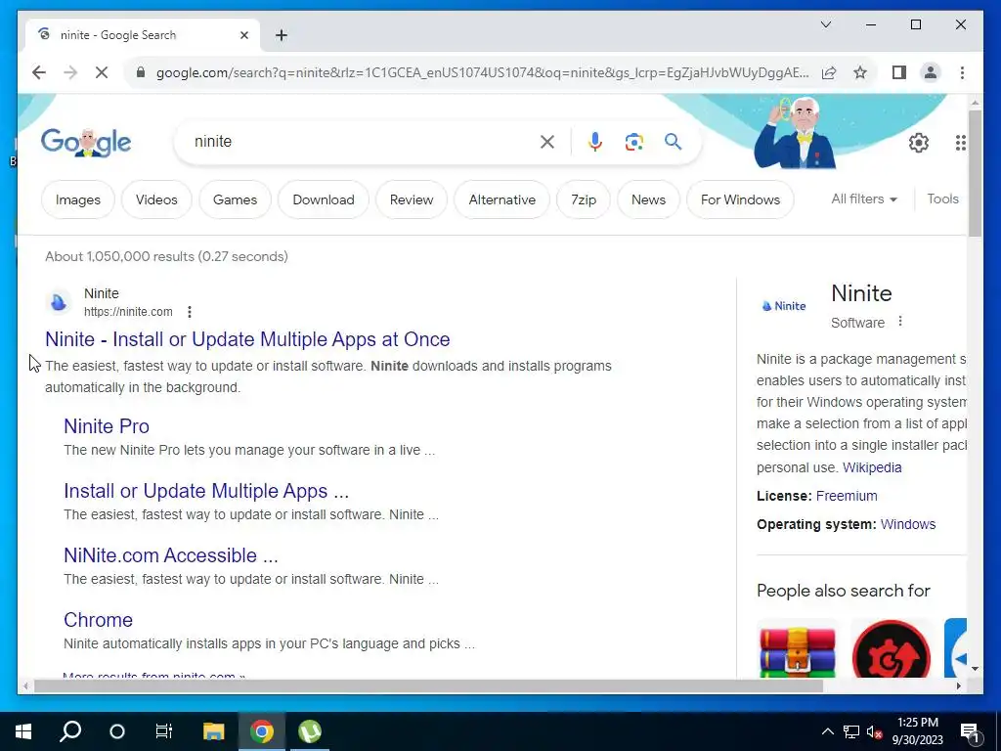Open Task View

[164, 731]
